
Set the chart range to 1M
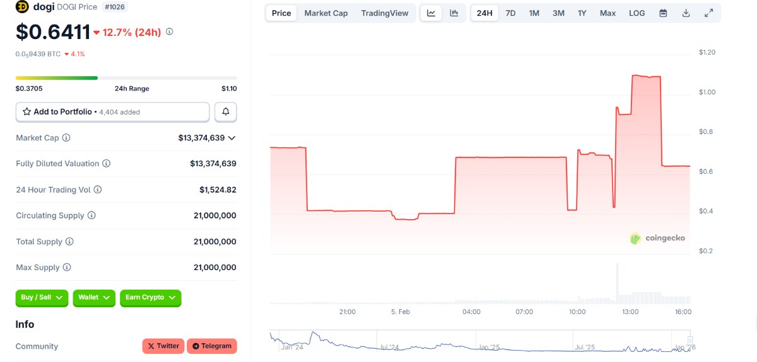tap(534, 13)
